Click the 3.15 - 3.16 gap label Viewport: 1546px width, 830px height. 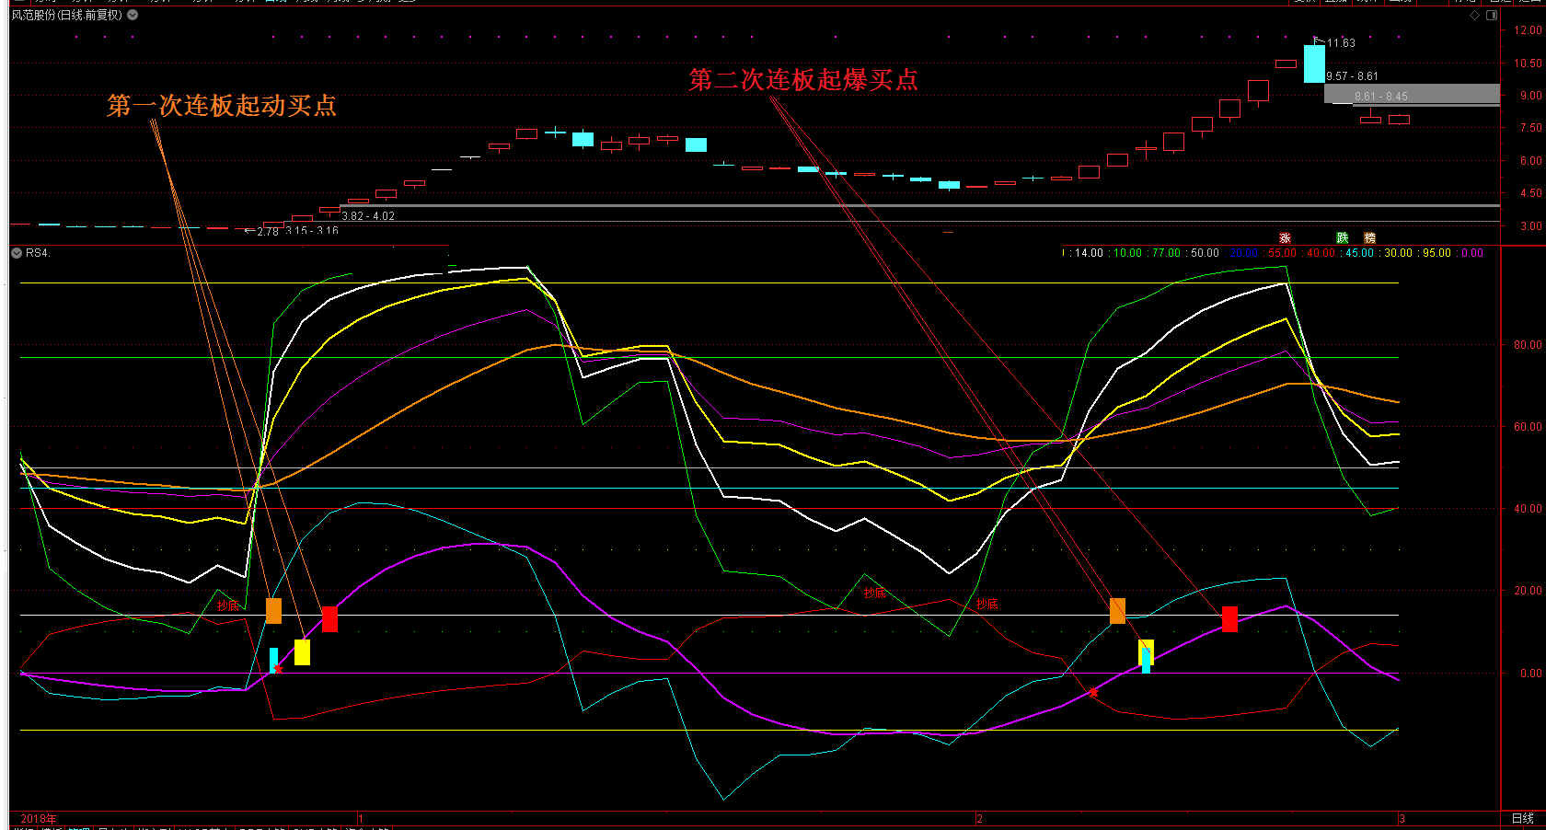[x=312, y=231]
